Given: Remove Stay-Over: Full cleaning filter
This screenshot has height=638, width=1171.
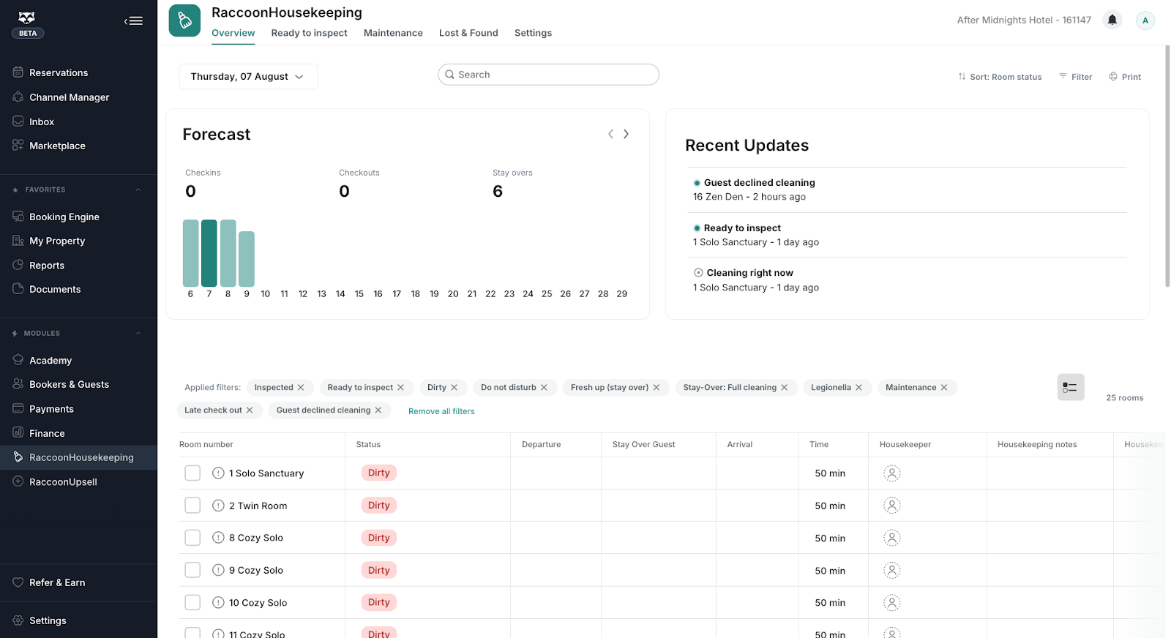Looking at the screenshot, I should click(785, 388).
